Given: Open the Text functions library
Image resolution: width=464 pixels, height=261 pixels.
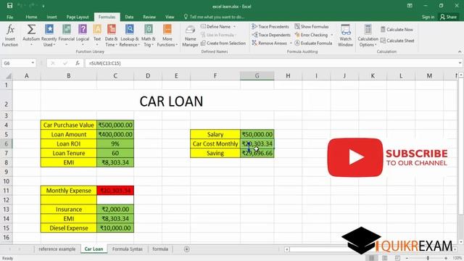Looking at the screenshot, I should [x=97, y=36].
